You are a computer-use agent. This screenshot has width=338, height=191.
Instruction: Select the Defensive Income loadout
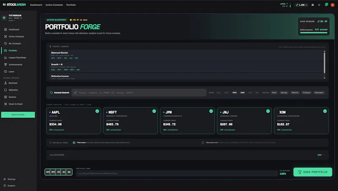pos(186,77)
